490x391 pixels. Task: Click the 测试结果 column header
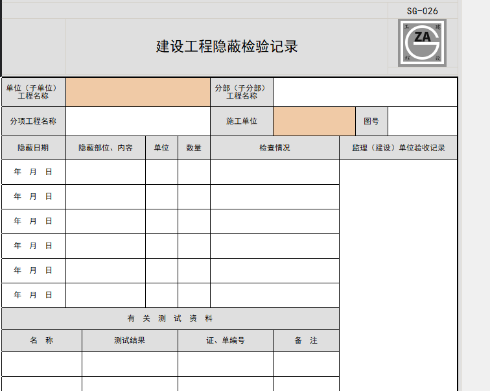pos(130,340)
